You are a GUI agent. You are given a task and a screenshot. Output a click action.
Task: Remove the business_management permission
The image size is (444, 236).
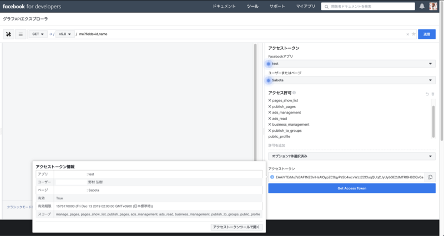click(270, 124)
